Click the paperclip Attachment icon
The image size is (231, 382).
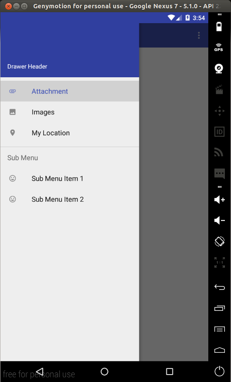click(12, 91)
